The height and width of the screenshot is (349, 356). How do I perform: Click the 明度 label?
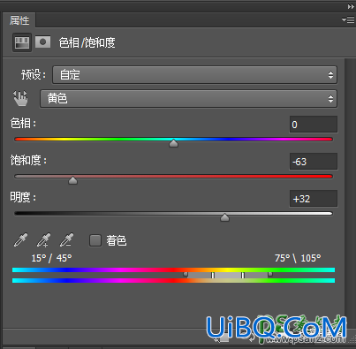click(23, 197)
